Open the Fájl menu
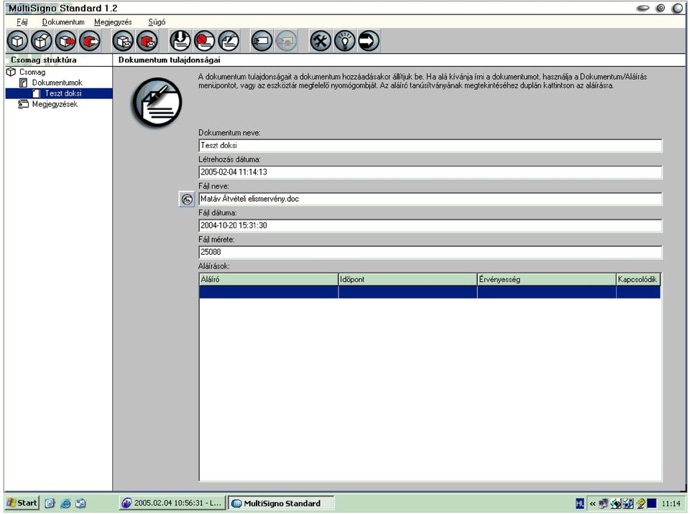 pyautogui.click(x=22, y=22)
